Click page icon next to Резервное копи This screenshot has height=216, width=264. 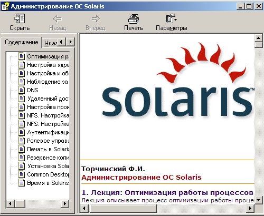[x=22, y=158]
